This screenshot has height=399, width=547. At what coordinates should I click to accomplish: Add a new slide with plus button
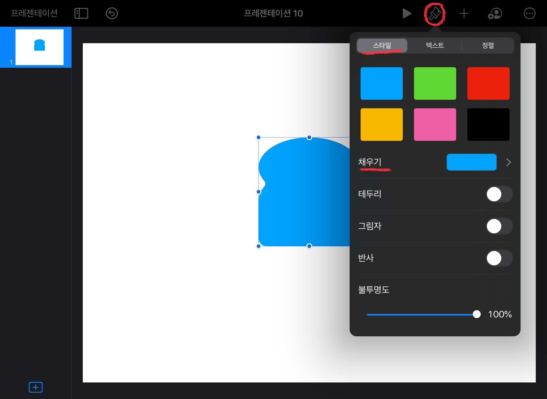tap(36, 387)
